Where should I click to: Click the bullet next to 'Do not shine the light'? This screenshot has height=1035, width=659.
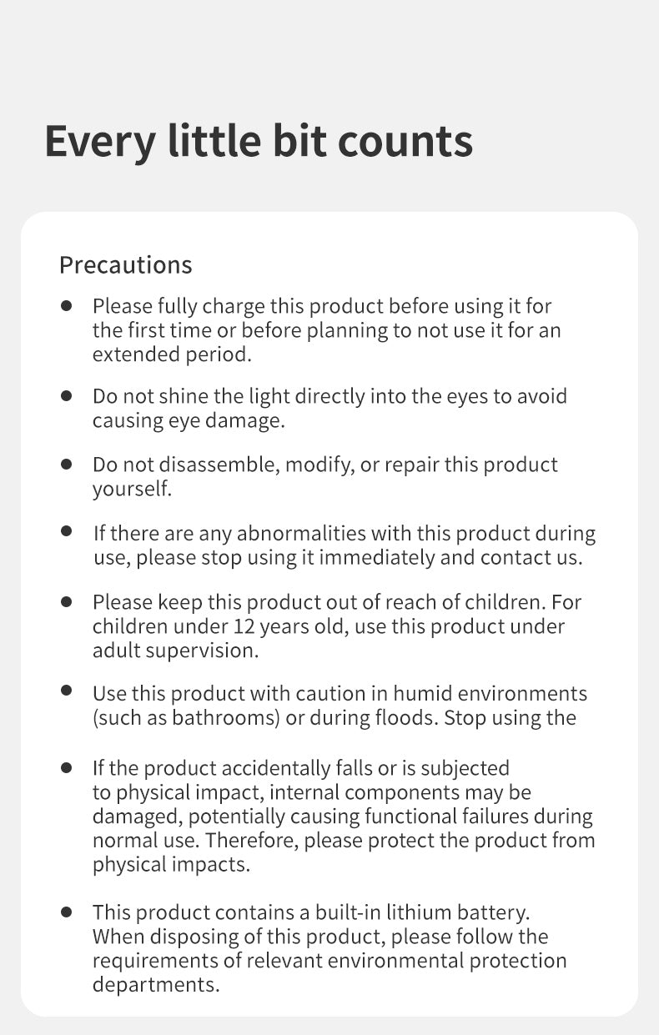(x=67, y=395)
